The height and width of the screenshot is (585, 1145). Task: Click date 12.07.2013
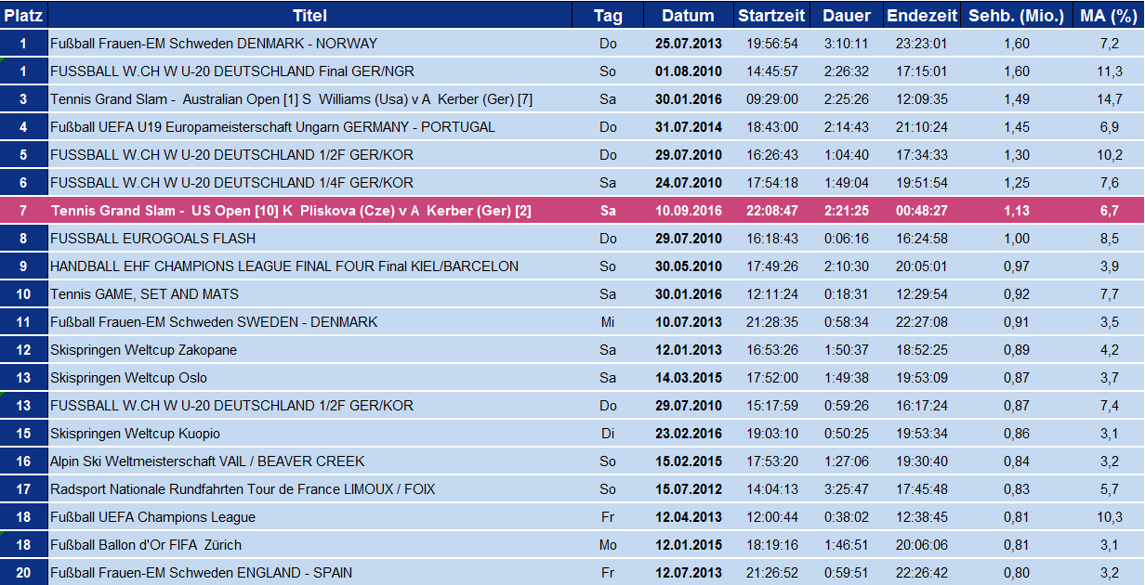coord(688,573)
